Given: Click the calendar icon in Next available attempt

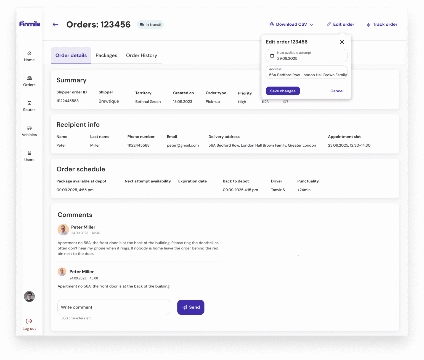Looking at the screenshot, I should click(x=272, y=56).
